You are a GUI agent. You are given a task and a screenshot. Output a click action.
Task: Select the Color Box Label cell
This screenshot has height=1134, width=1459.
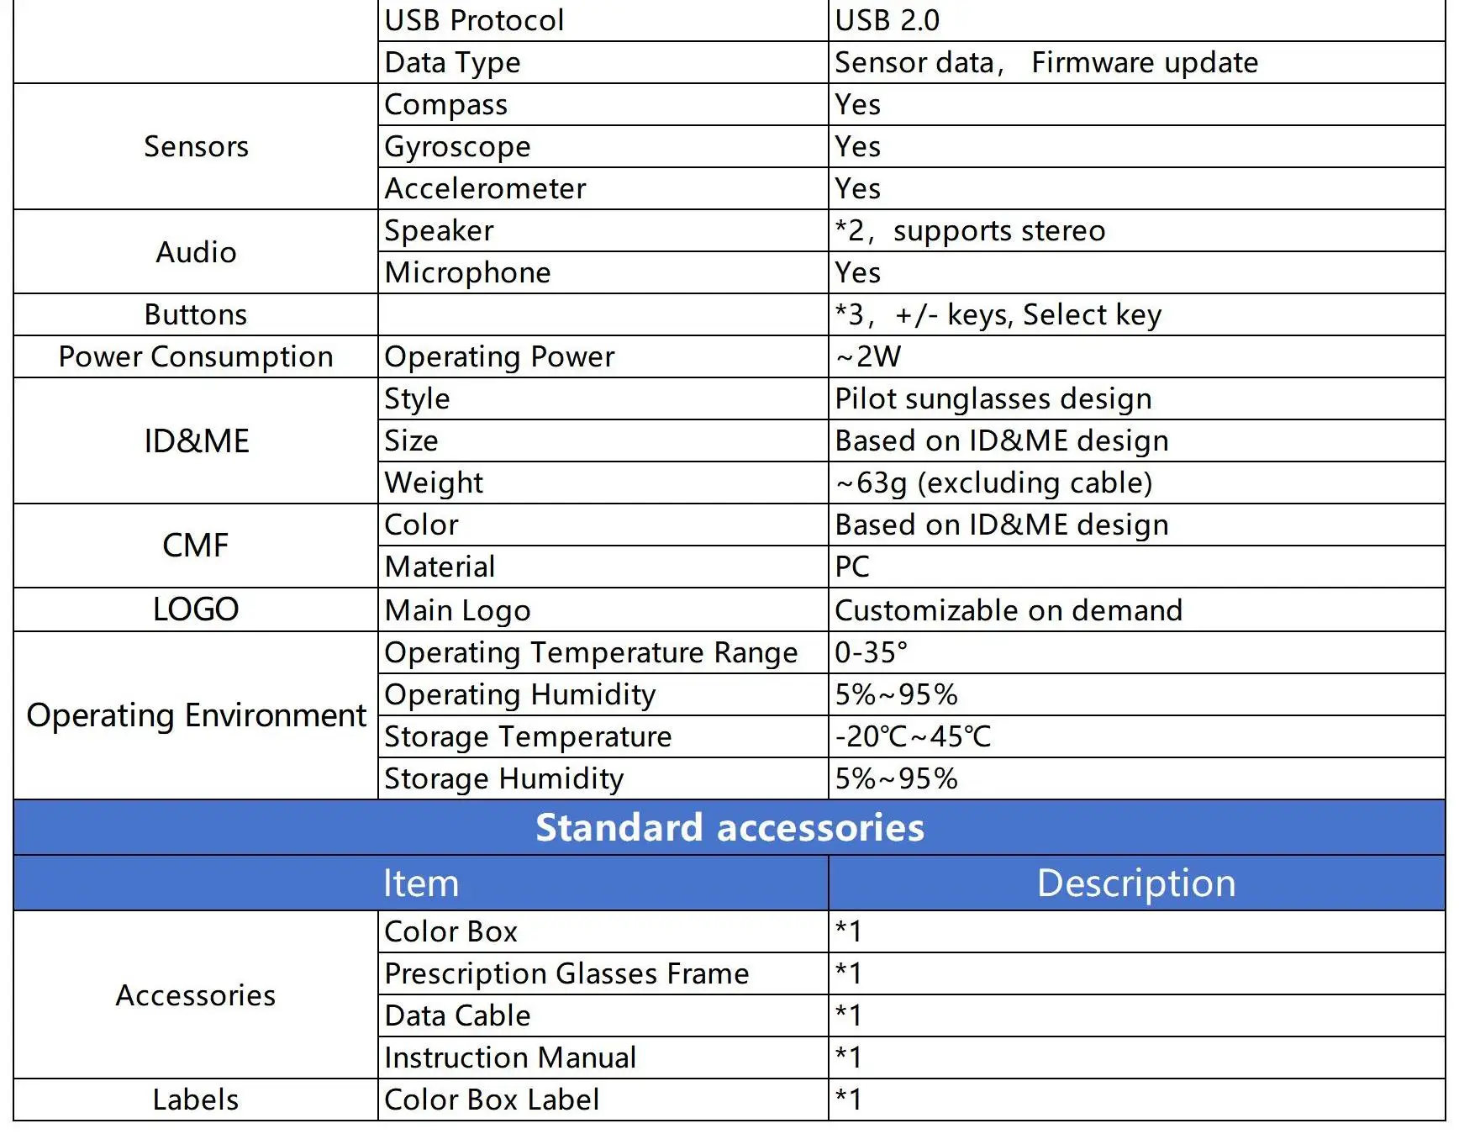click(603, 1100)
